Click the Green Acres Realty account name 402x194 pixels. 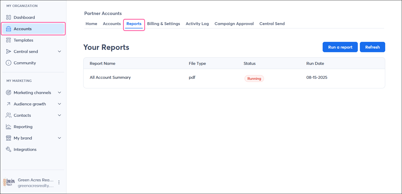click(x=36, y=180)
